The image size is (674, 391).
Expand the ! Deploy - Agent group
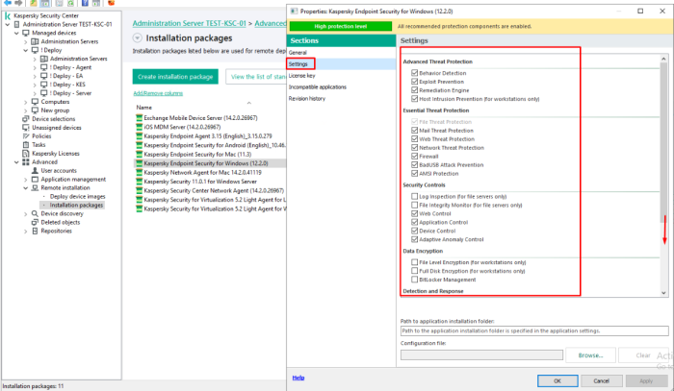tap(35, 67)
